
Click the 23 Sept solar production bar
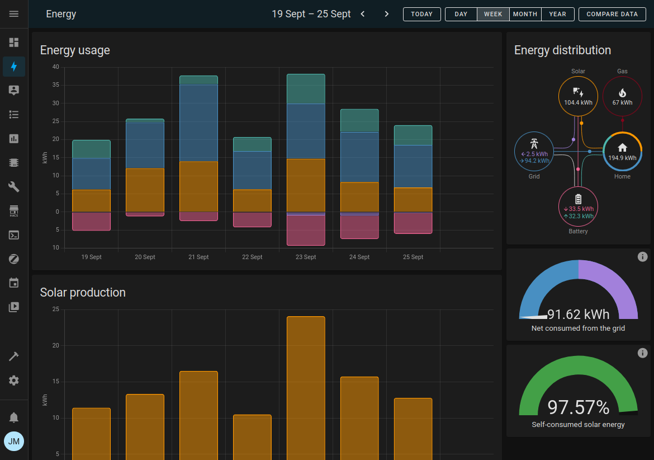click(x=306, y=386)
